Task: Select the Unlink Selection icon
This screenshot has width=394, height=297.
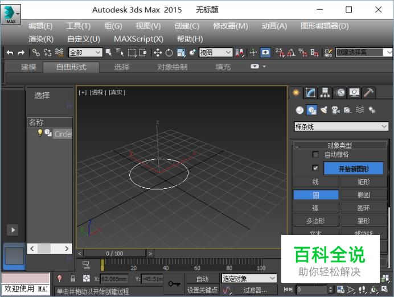Action: coord(47,53)
